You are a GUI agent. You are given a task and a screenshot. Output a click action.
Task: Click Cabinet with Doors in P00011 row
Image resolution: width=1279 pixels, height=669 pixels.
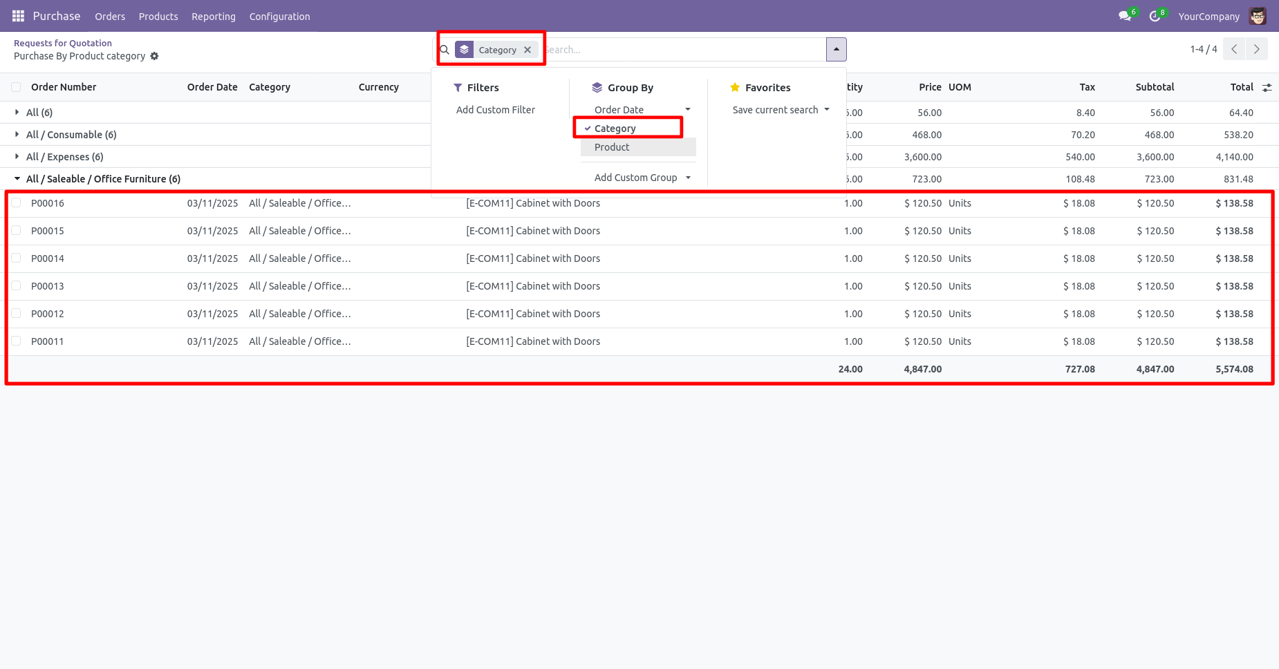pos(533,341)
